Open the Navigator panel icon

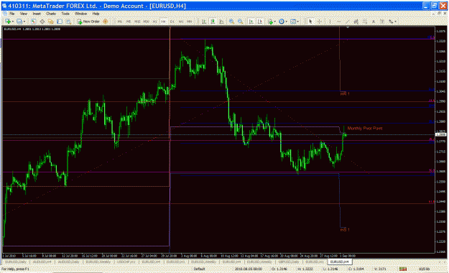[51, 22]
